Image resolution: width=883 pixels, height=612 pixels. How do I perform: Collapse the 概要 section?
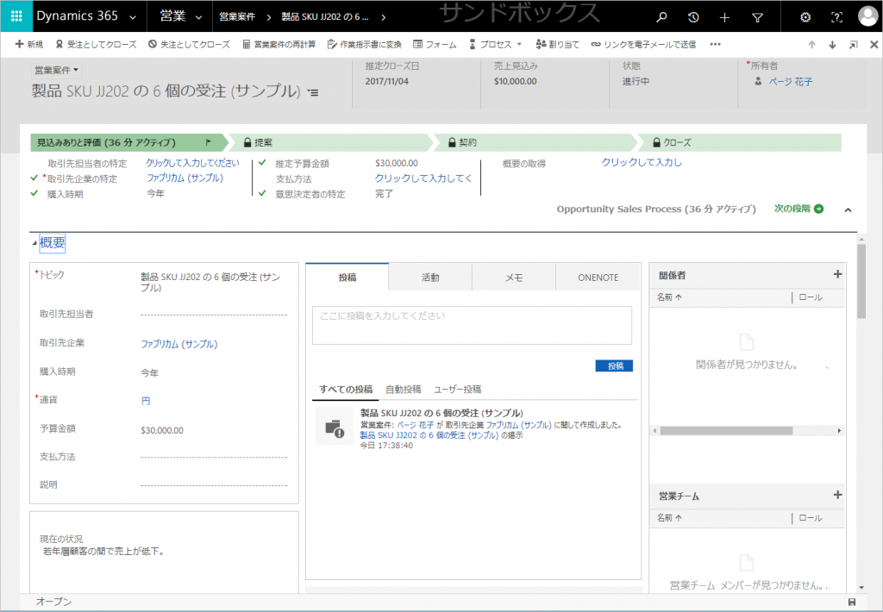pyautogui.click(x=35, y=244)
